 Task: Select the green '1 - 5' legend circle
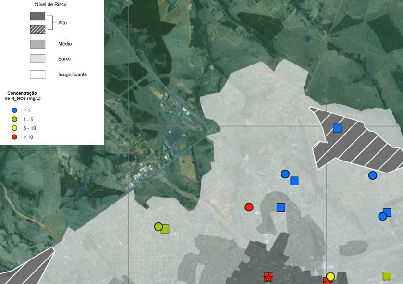pyautogui.click(x=14, y=119)
